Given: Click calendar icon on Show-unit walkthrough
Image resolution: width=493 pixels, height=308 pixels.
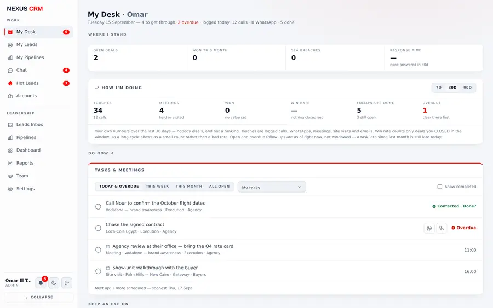Looking at the screenshot, I should pyautogui.click(x=108, y=268).
